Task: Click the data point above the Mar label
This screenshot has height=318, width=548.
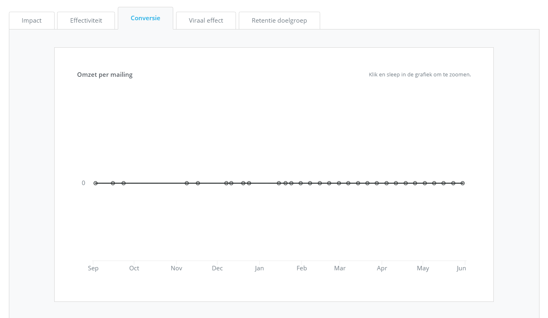Action: (339, 183)
